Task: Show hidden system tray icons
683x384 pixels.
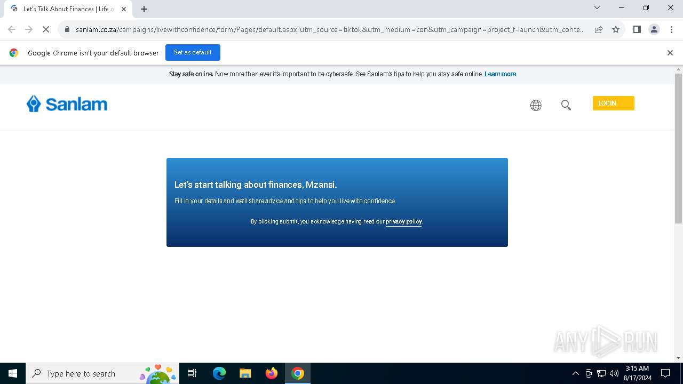Action: coord(575,373)
